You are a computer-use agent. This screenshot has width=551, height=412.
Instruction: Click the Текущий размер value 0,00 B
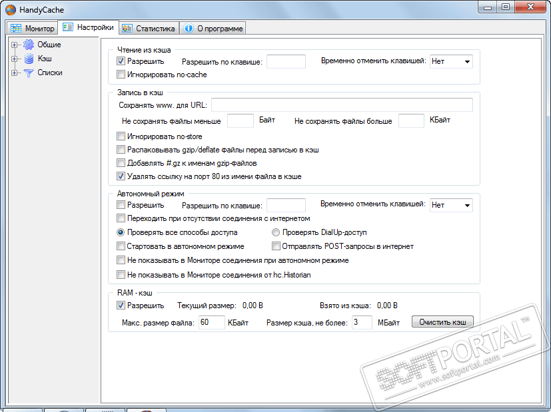coord(253,306)
